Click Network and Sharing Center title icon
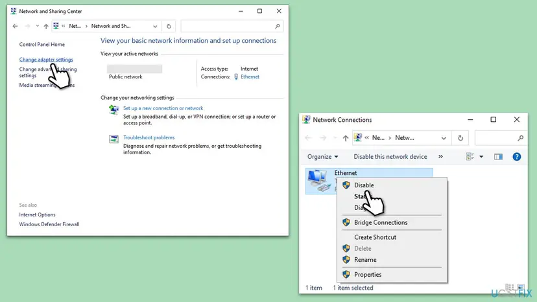537x302 pixels. click(14, 11)
